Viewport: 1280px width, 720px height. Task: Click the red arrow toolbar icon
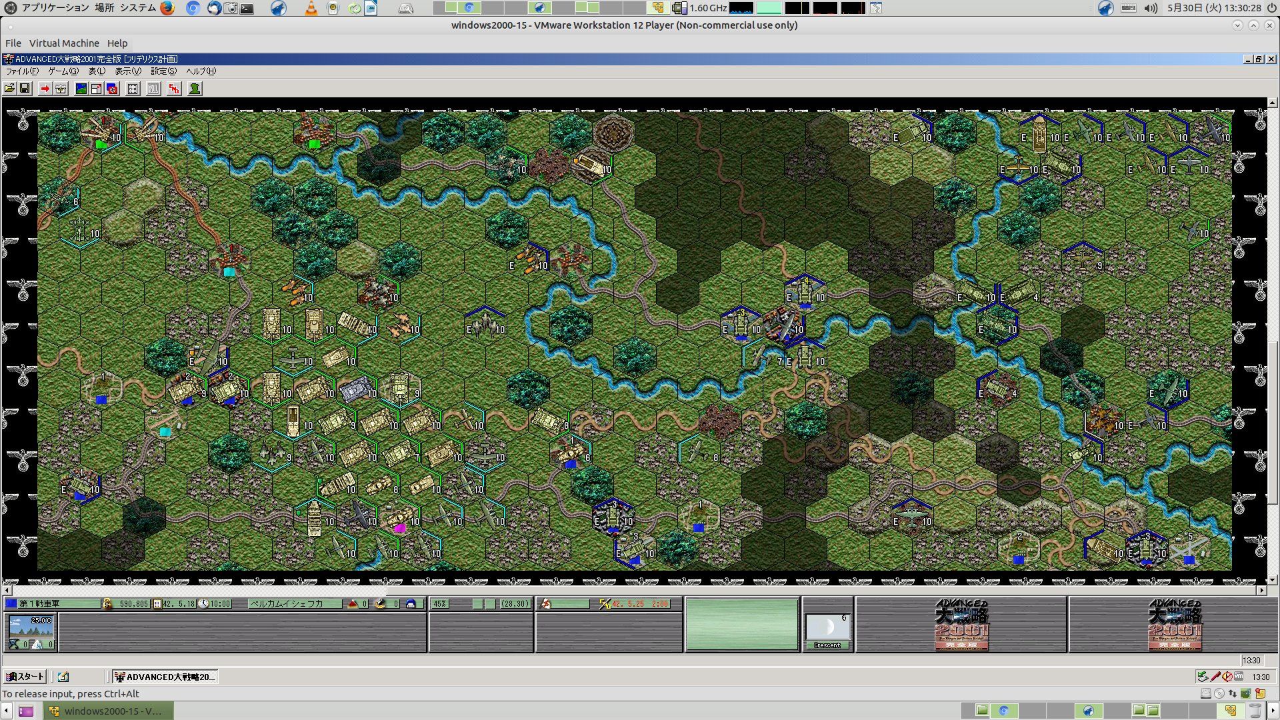coord(45,89)
